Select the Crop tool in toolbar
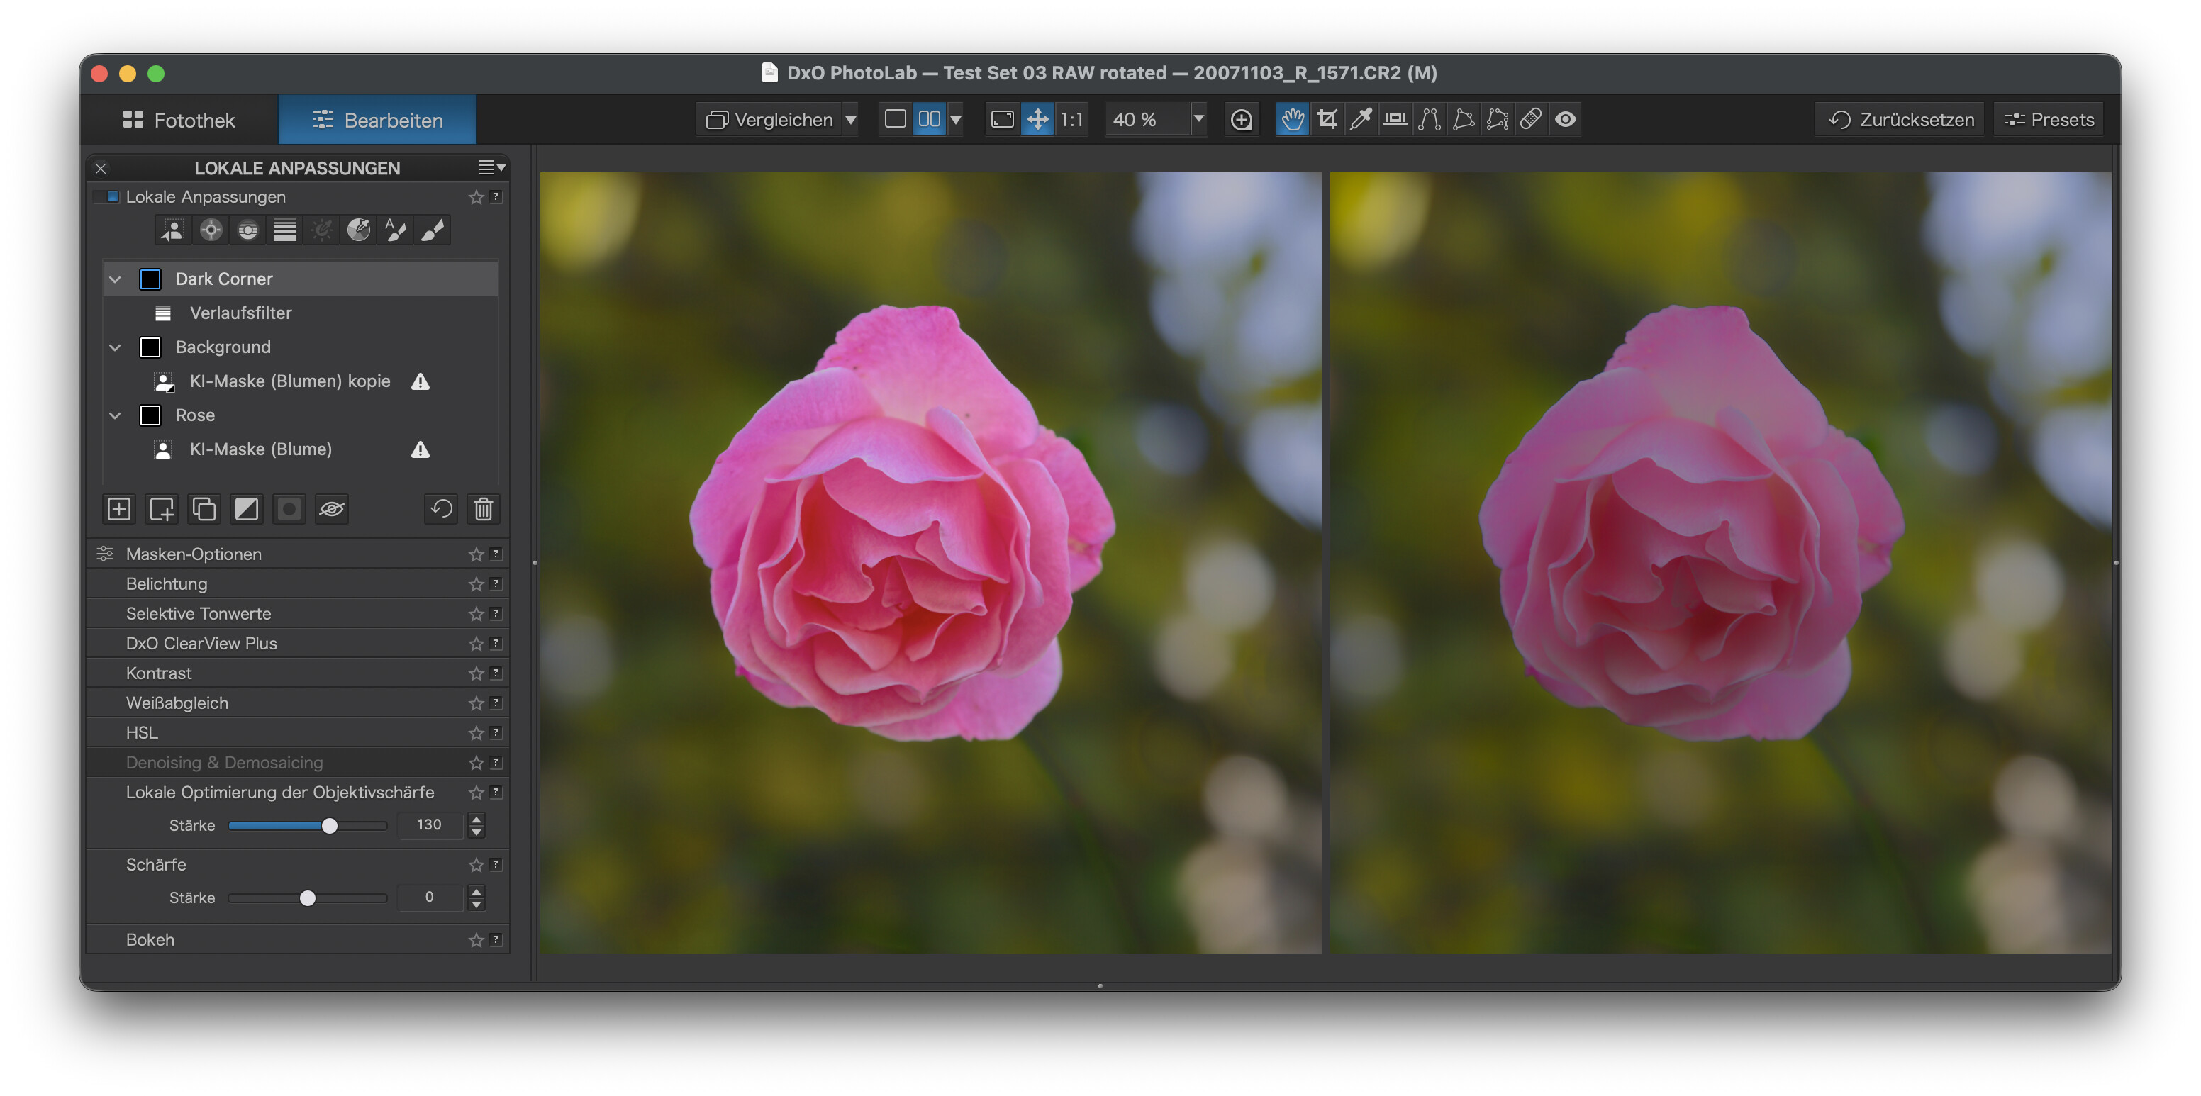2201x1096 pixels. (x=1326, y=120)
